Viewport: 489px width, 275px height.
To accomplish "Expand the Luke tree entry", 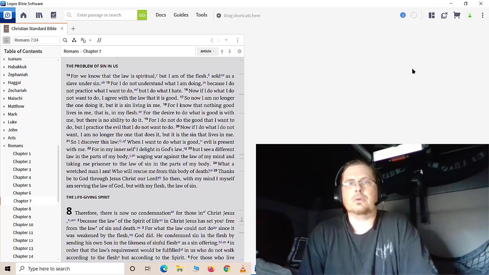I will point(4,122).
